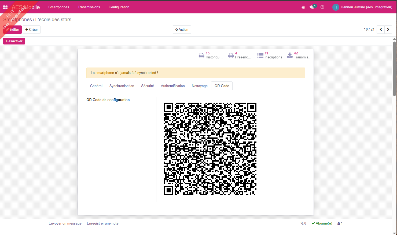
Task: Open the conversations chat icon
Action: tap(312, 7)
